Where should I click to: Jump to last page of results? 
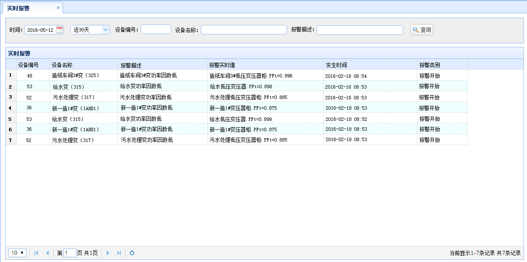click(119, 253)
